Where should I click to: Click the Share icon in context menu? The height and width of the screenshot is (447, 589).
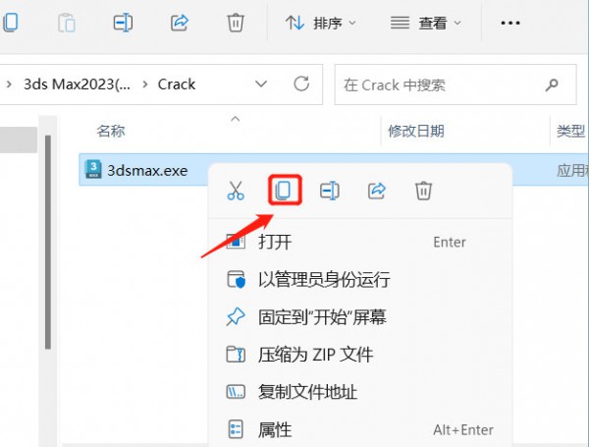(x=377, y=191)
